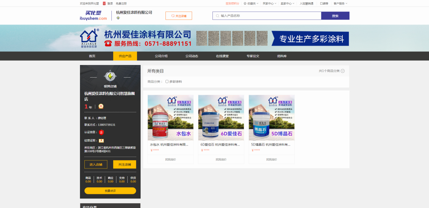Click the 签到领积分 link
Screen dimensions: 429x208
pyautogui.click(x=232, y=4)
